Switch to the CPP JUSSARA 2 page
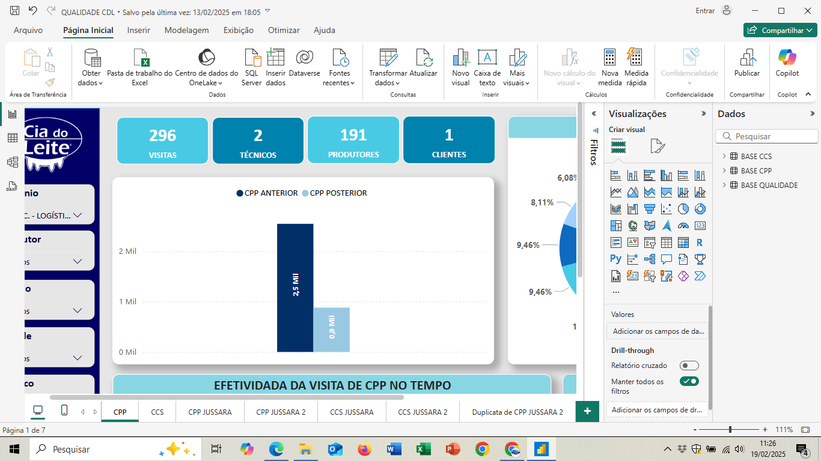Viewport: 821px width, 461px height. (x=281, y=412)
